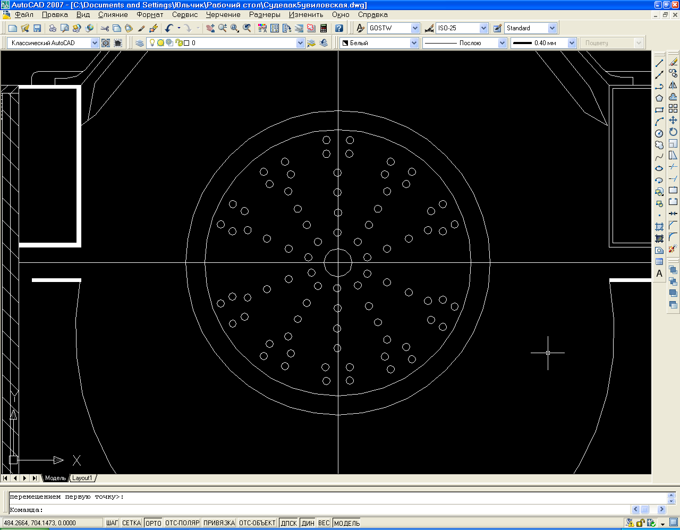Viewport: 680px width, 530px height.
Task: Pick the Polygon tool in draw toolbar
Action: [659, 98]
